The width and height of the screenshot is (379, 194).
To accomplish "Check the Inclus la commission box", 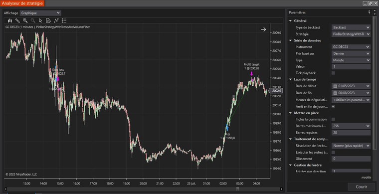I will 333,119.
